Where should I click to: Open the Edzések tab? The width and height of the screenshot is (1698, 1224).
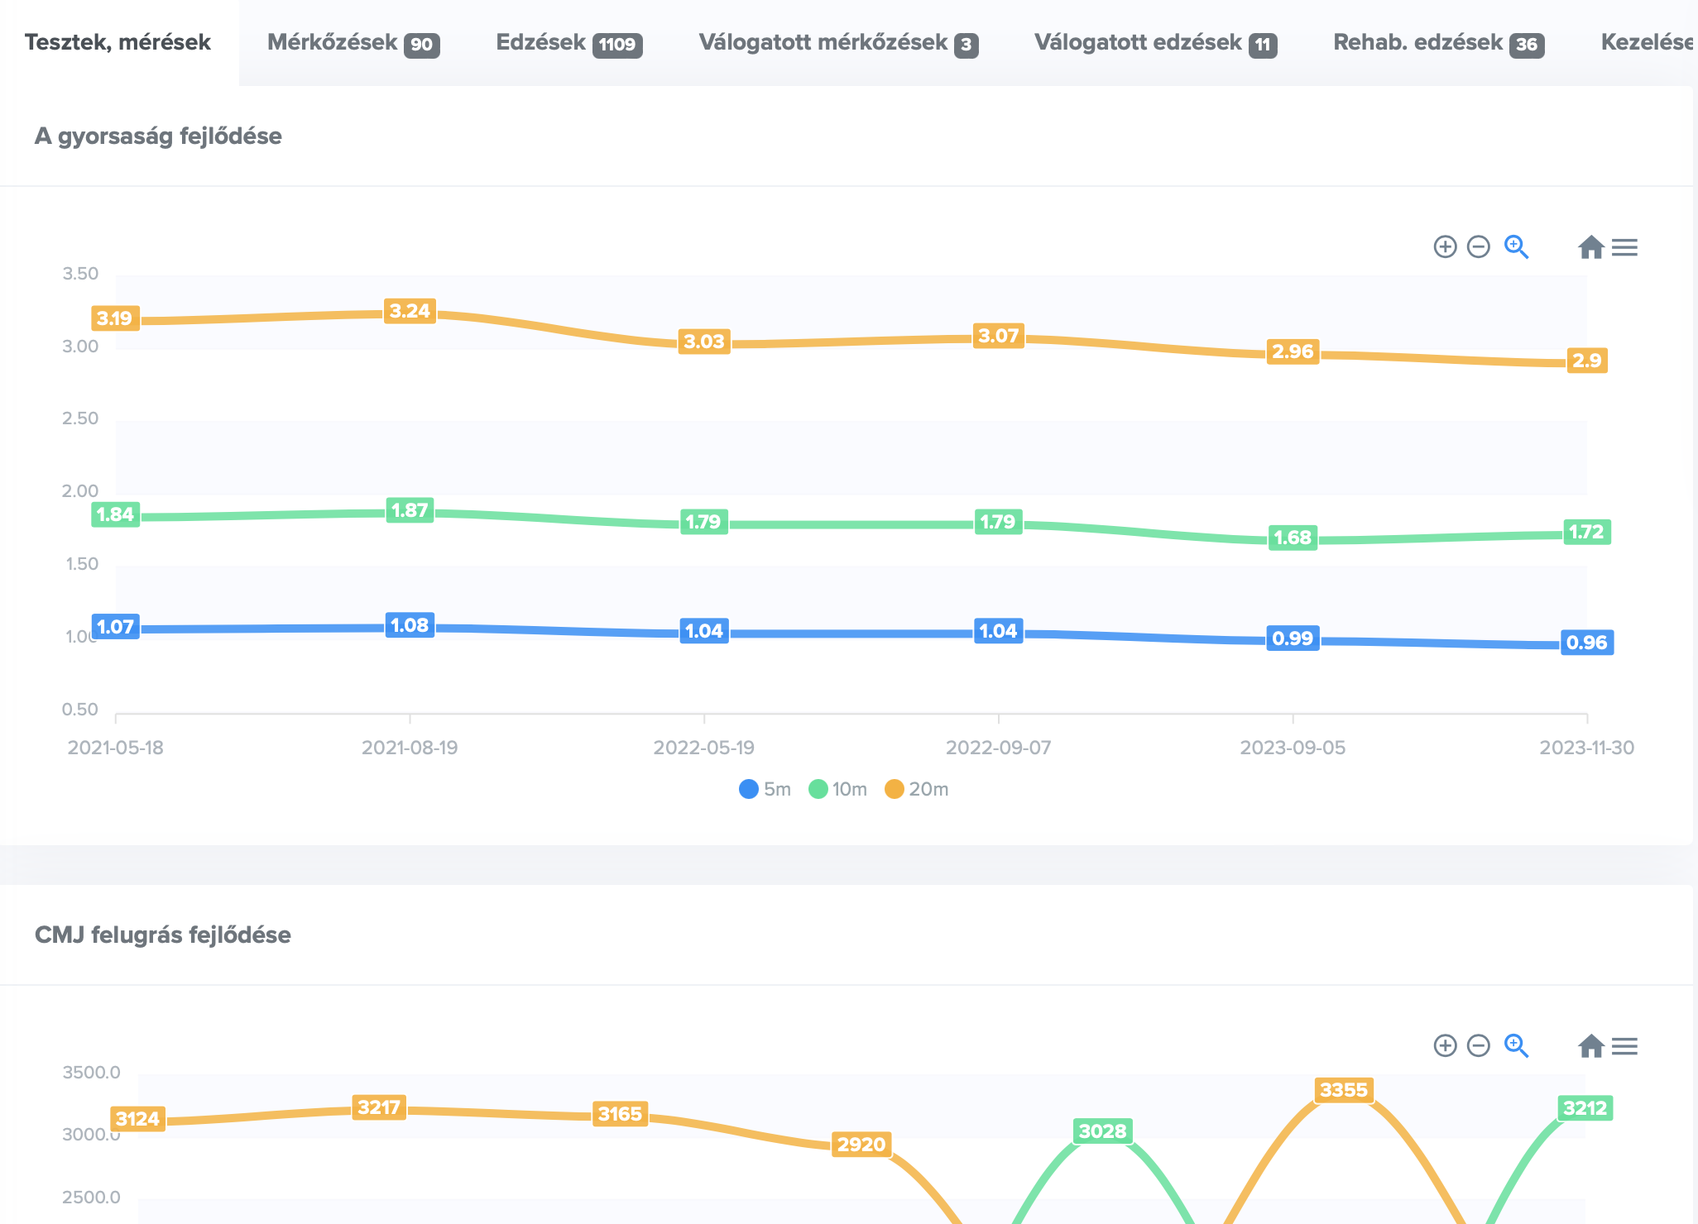click(568, 43)
